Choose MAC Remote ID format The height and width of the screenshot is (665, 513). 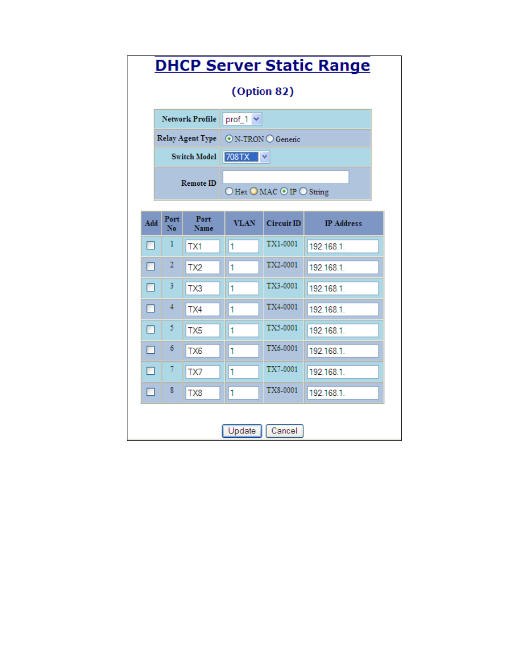pyautogui.click(x=254, y=191)
